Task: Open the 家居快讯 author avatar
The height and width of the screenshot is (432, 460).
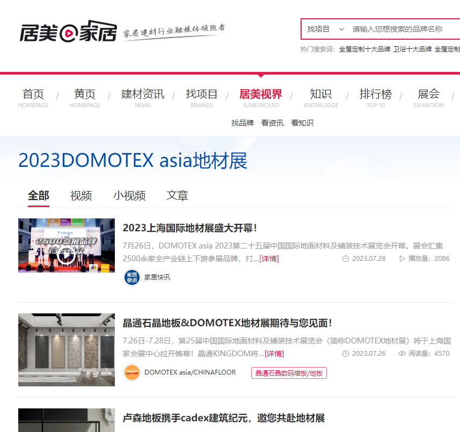Action: (x=132, y=277)
